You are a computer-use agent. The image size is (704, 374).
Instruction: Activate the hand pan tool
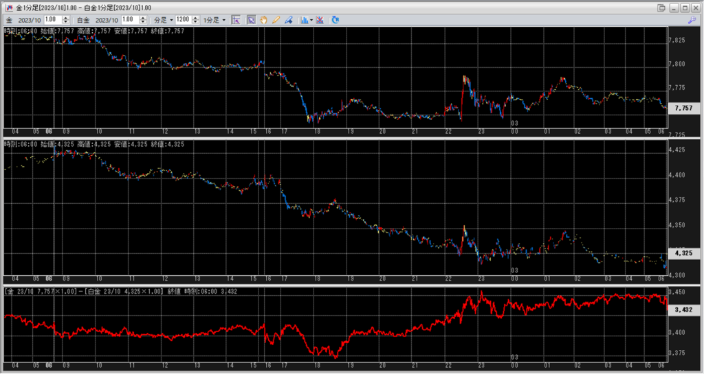click(263, 20)
